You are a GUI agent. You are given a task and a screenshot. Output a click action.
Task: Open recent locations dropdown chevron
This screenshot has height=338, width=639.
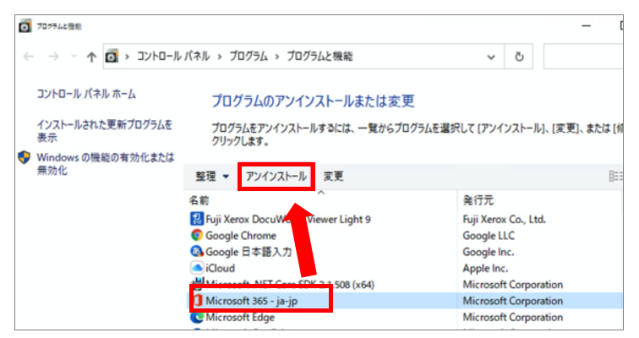(74, 57)
